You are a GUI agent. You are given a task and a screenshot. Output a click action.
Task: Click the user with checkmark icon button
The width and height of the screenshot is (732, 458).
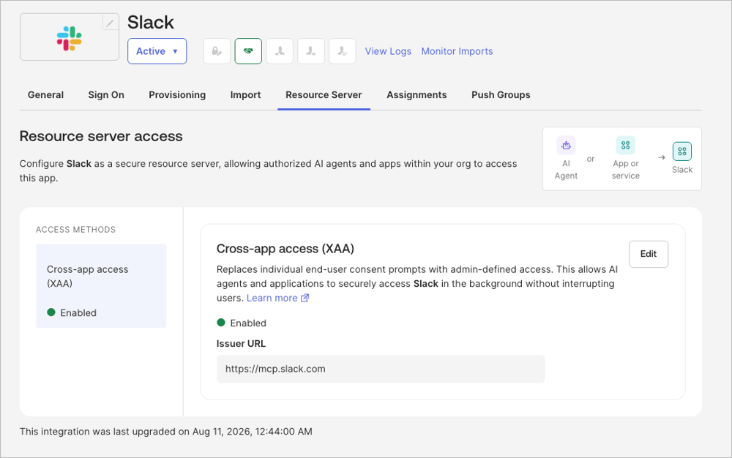click(x=342, y=50)
